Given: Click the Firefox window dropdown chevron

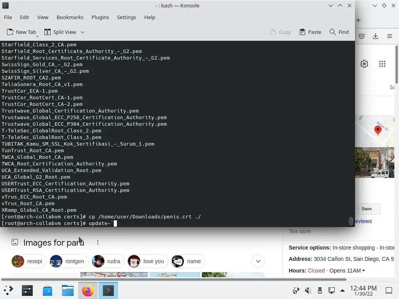Looking at the screenshot, I should [x=374, y=5].
